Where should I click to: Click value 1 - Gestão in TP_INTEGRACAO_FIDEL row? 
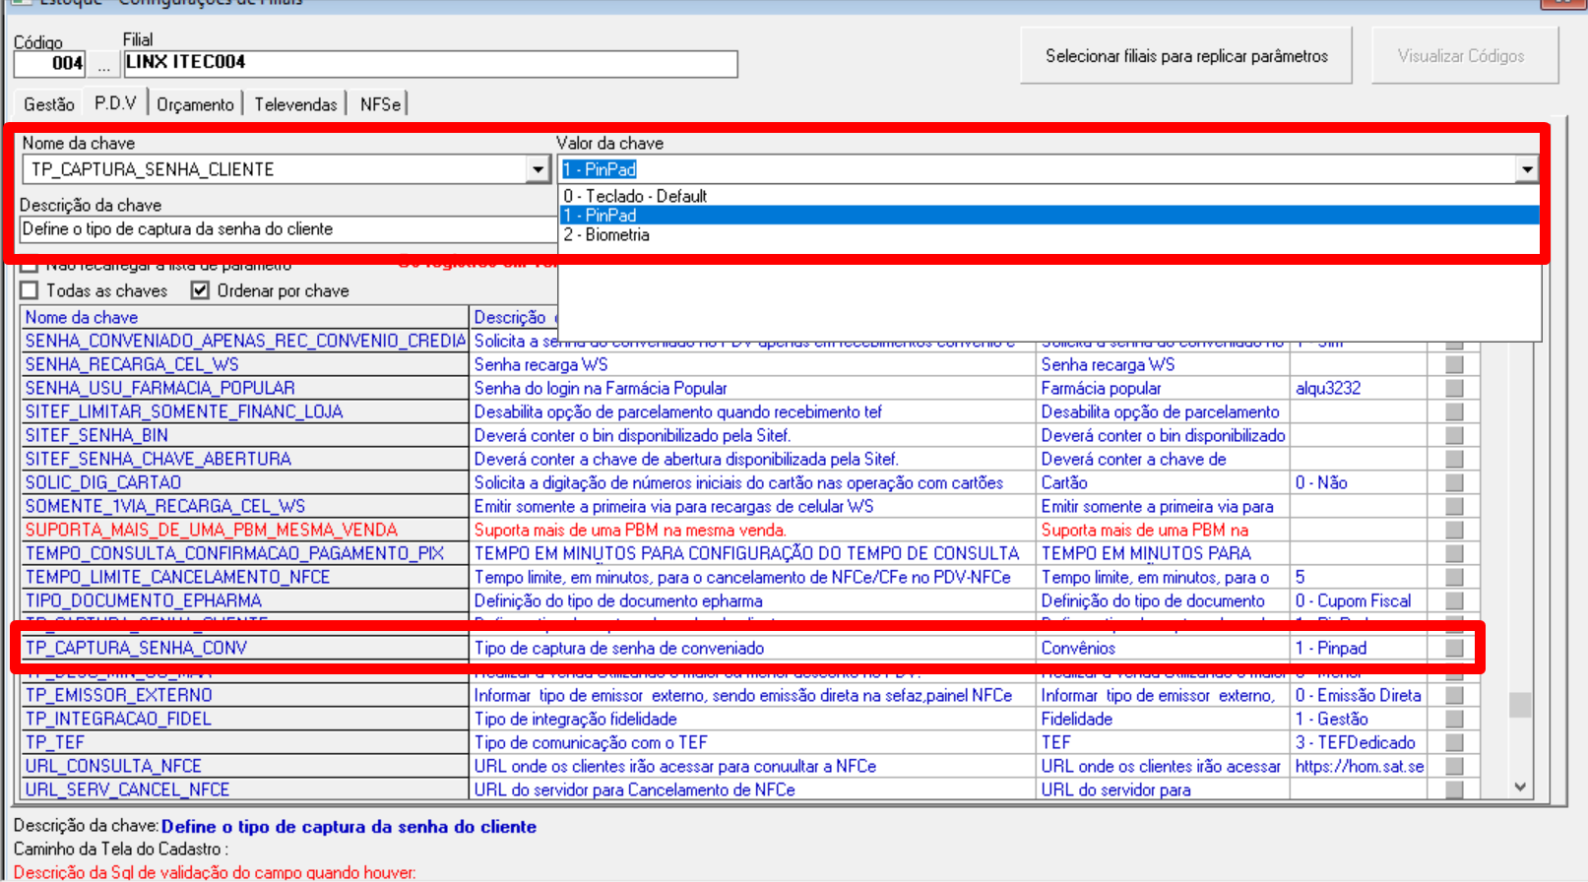pos(1359,719)
